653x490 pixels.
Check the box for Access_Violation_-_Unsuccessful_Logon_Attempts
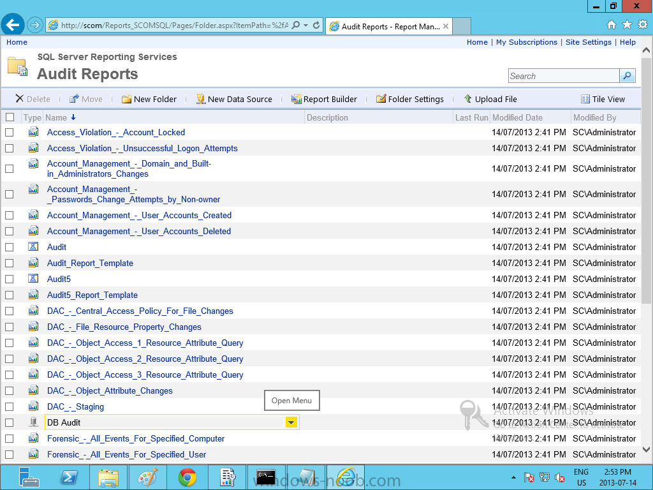tap(9, 148)
